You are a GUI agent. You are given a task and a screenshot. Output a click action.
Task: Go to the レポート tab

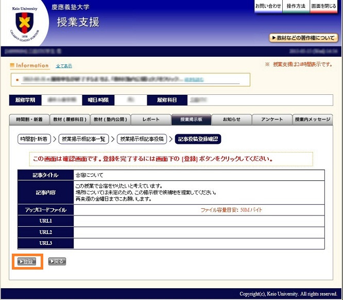(x=150, y=120)
